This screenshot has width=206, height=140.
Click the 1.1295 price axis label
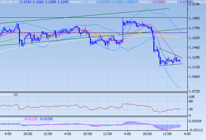194,57
